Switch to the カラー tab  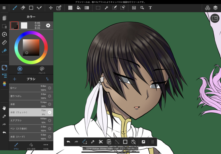[20, 70]
